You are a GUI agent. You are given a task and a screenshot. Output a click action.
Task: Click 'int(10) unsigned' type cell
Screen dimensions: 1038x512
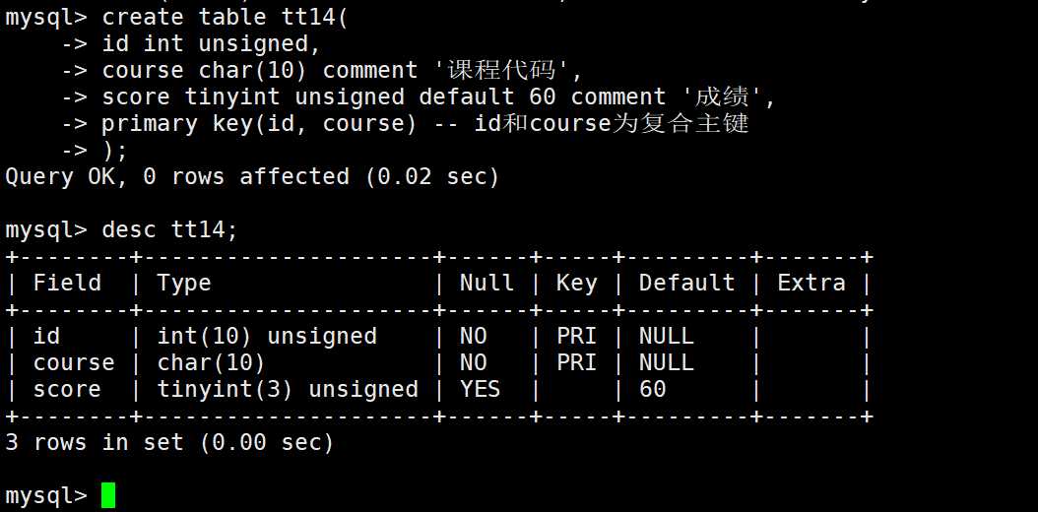(267, 336)
